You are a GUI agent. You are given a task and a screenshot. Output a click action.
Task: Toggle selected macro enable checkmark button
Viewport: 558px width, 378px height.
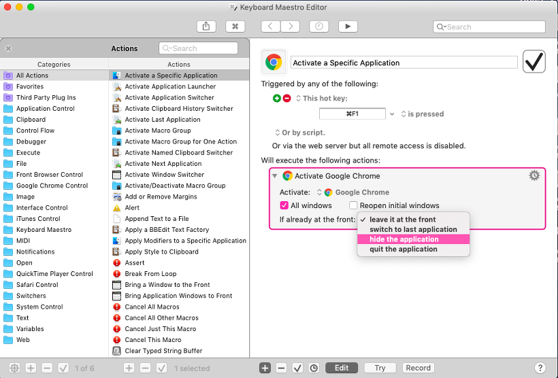tap(161, 368)
